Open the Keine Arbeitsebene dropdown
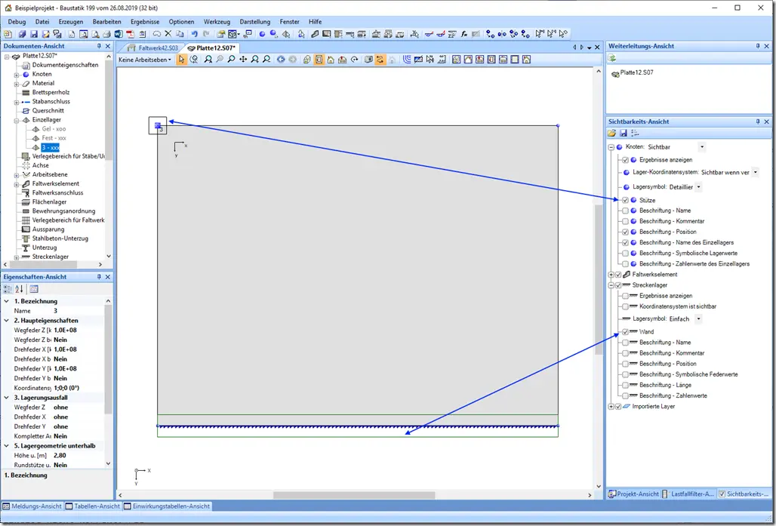Screen dimensions: 776x526 (x=145, y=60)
